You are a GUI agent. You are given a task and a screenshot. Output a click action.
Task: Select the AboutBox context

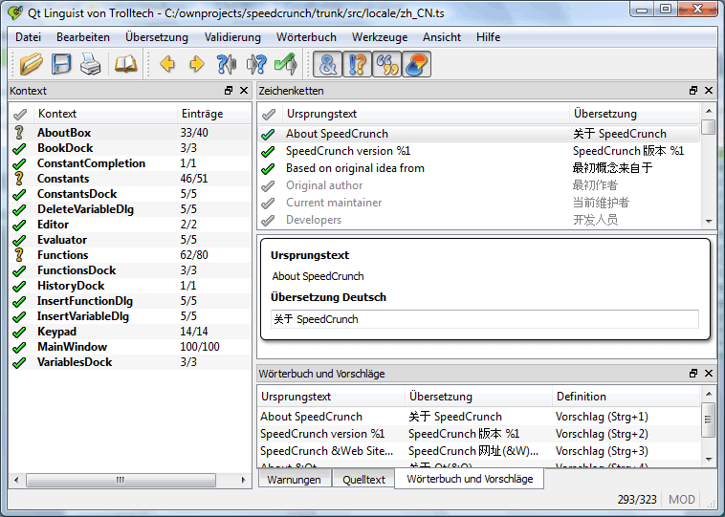point(130,133)
